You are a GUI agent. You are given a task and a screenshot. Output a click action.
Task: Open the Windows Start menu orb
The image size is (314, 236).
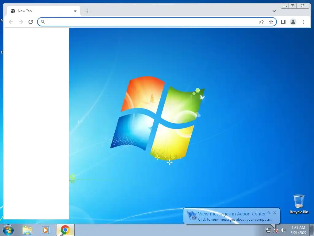8,230
